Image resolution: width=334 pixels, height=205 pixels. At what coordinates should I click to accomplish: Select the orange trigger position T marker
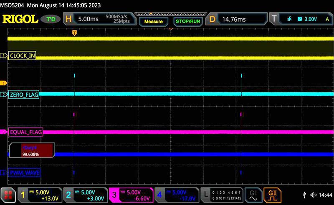tap(74, 33)
